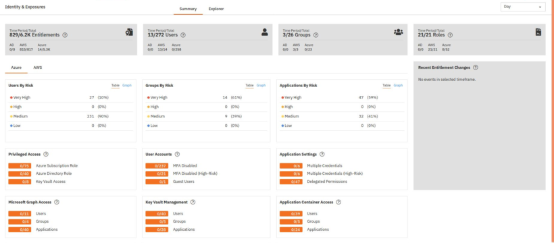554x243 pixels.
Task: Show Groups By Risk as Graph
Action: 261,86
